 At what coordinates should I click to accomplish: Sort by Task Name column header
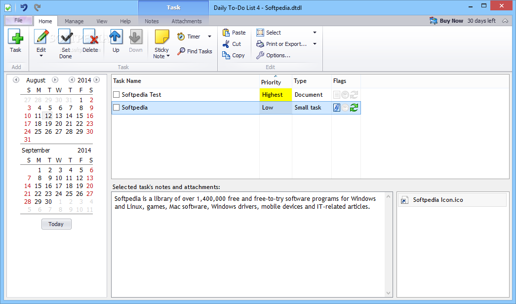(186, 81)
